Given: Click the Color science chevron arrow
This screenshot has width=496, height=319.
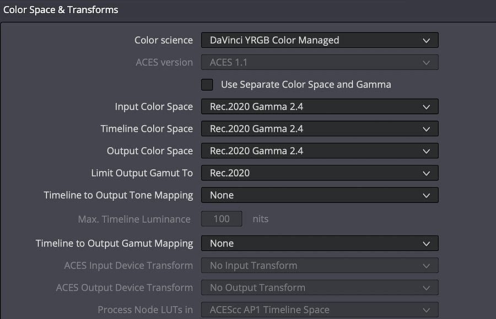Looking at the screenshot, I should pos(427,41).
